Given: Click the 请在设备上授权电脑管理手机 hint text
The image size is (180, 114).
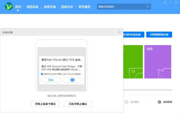Looking at the screenshot, I should [62, 96].
